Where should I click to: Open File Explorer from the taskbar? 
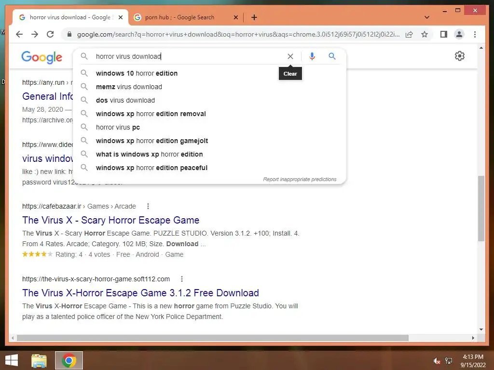point(39,360)
